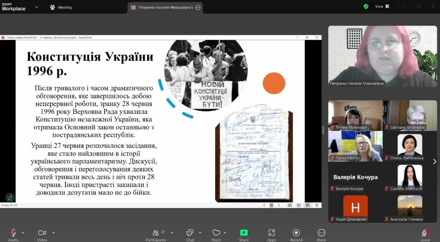Switch to the Meeting tab
This screenshot has height=242, width=440.
[61, 7]
